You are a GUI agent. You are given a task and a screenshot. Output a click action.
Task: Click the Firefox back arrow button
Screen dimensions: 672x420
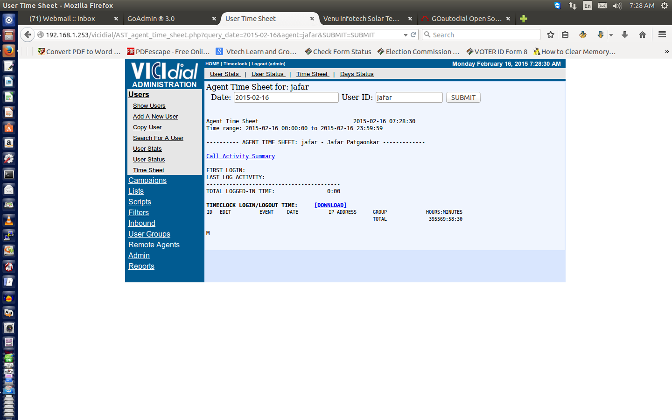click(28, 35)
